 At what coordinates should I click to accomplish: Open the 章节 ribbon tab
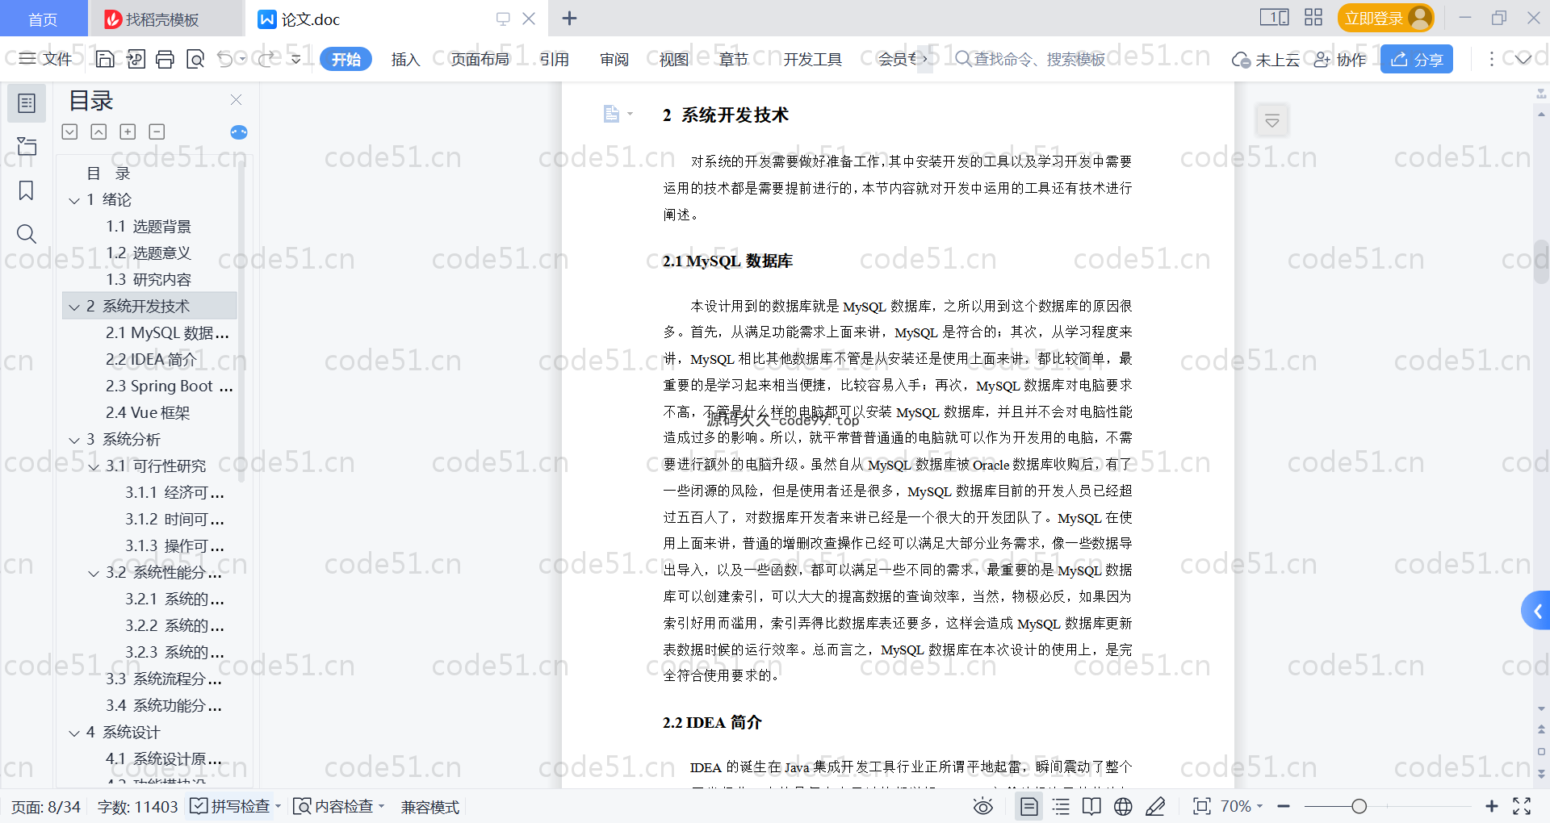[x=734, y=59]
